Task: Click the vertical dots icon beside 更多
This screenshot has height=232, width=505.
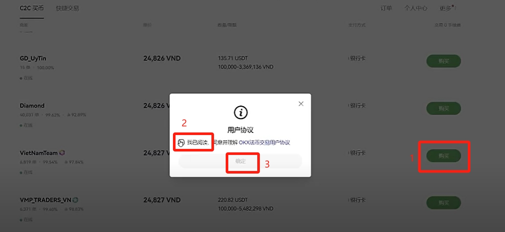Action: pos(455,8)
